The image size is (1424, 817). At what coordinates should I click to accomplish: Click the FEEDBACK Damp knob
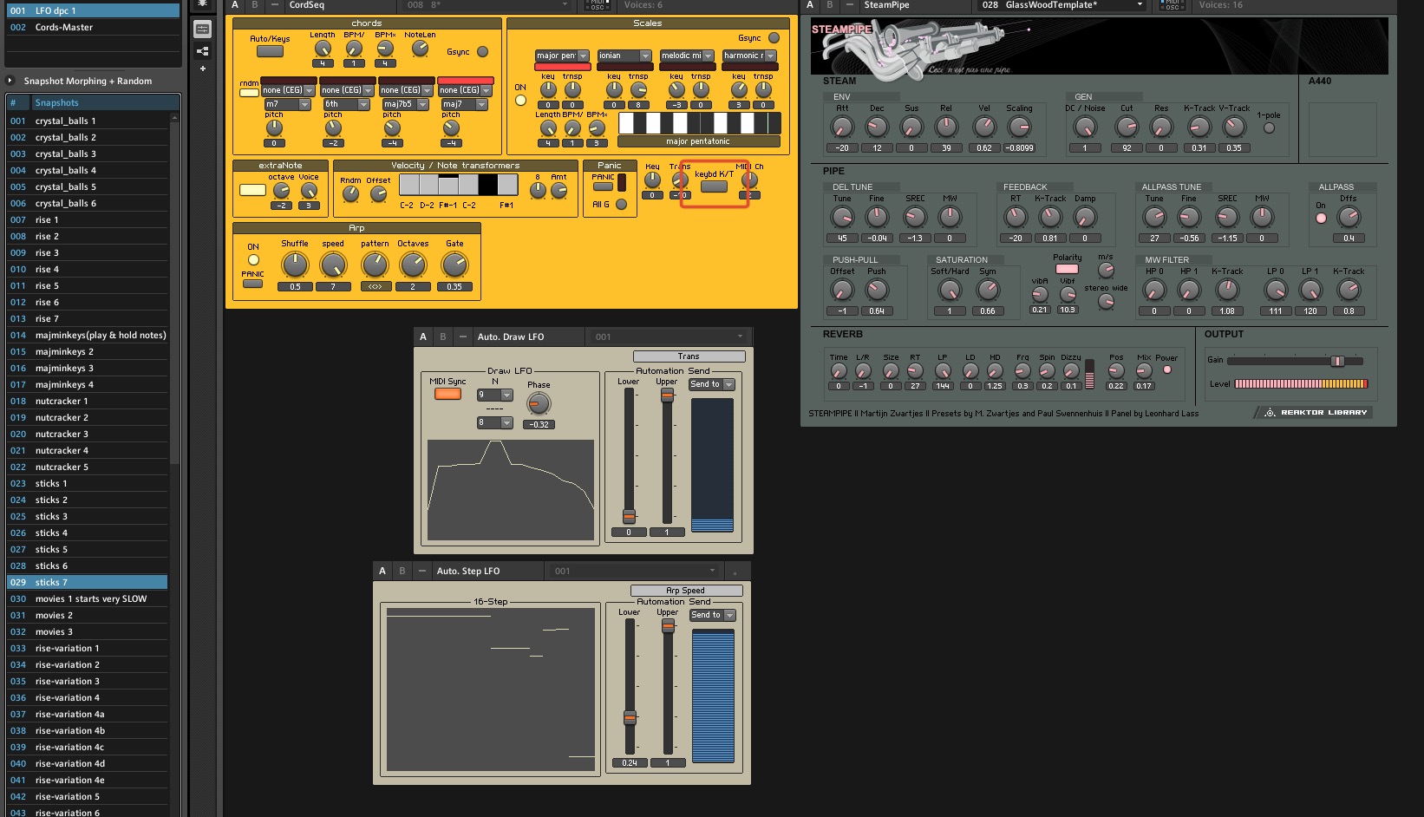pyautogui.click(x=1085, y=217)
